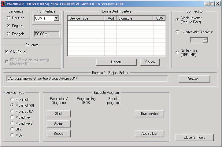The width and height of the screenshot is (222, 147).
Task: Click Browse... for project folder
Action: 194,79
